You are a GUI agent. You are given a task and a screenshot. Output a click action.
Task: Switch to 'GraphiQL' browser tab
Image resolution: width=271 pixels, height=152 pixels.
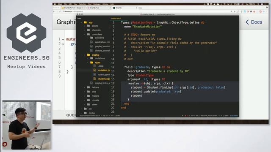[125, 8]
